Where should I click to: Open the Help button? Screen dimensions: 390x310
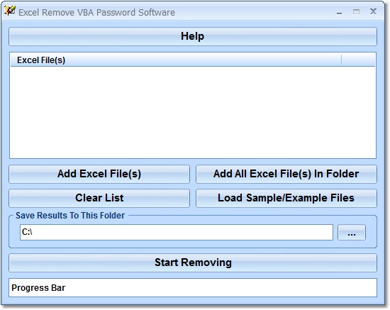pos(193,37)
